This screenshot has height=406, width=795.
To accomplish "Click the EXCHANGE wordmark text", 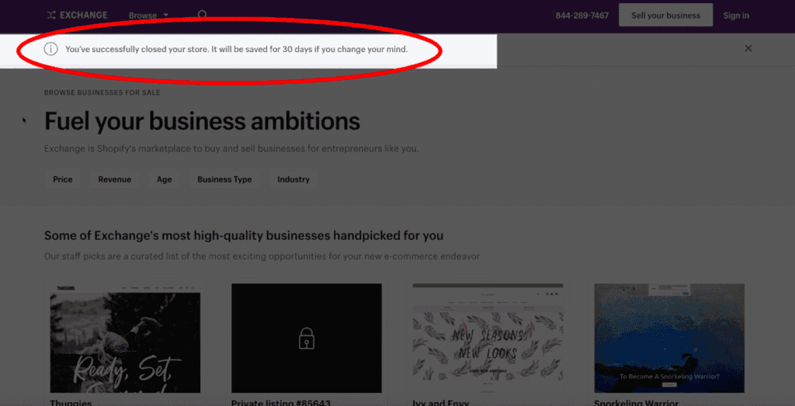I will [84, 15].
